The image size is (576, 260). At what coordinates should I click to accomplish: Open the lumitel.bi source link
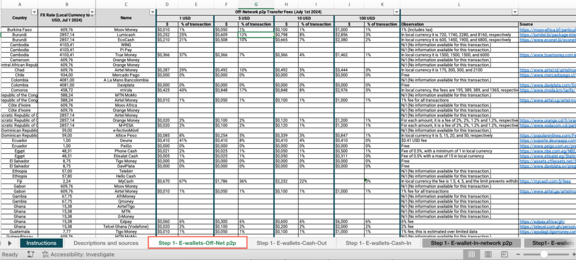547,34
